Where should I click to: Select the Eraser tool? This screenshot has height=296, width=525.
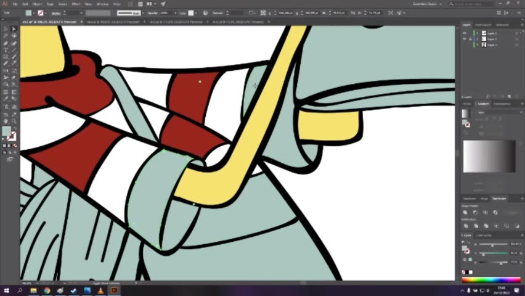(14, 64)
